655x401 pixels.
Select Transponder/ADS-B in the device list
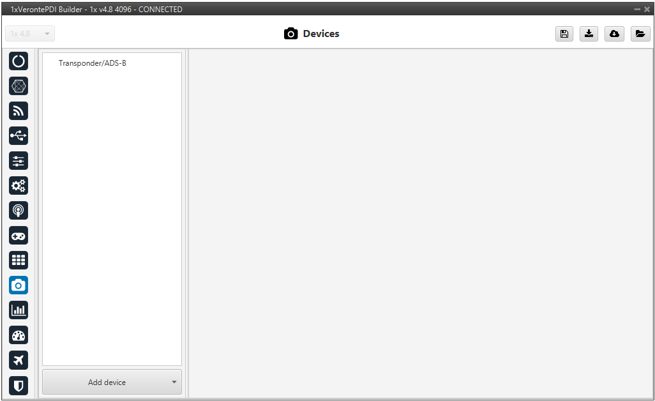pos(93,63)
